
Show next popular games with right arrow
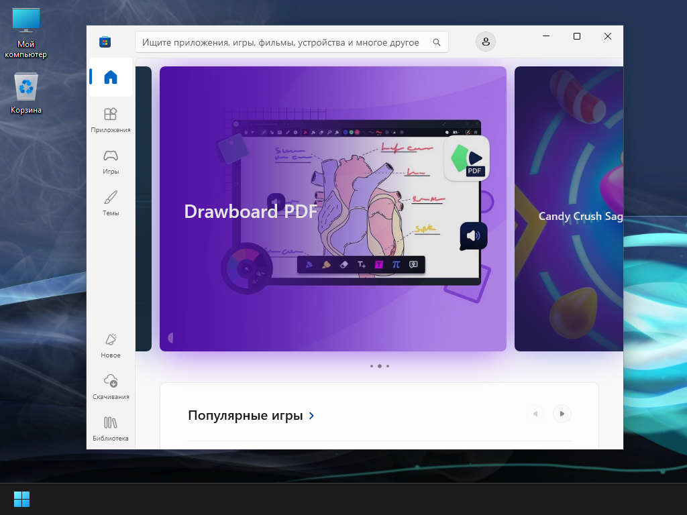[562, 414]
